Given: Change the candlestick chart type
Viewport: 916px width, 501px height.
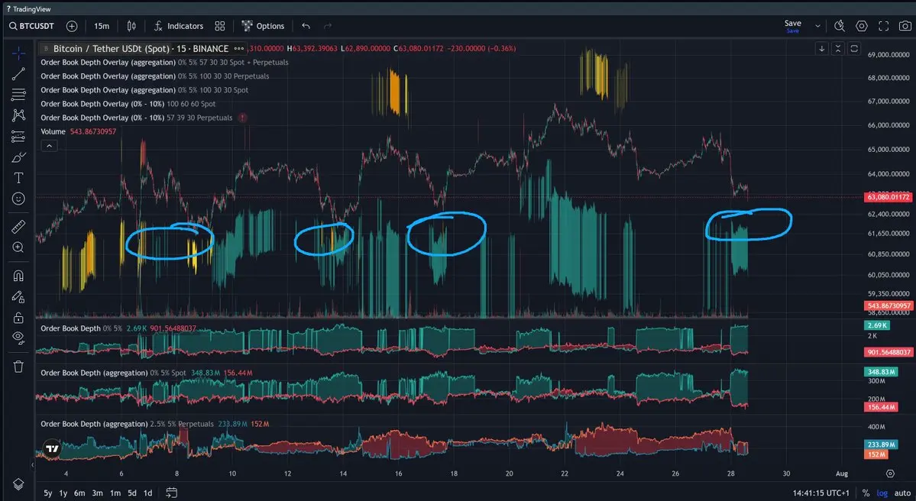Looking at the screenshot, I should [x=131, y=26].
